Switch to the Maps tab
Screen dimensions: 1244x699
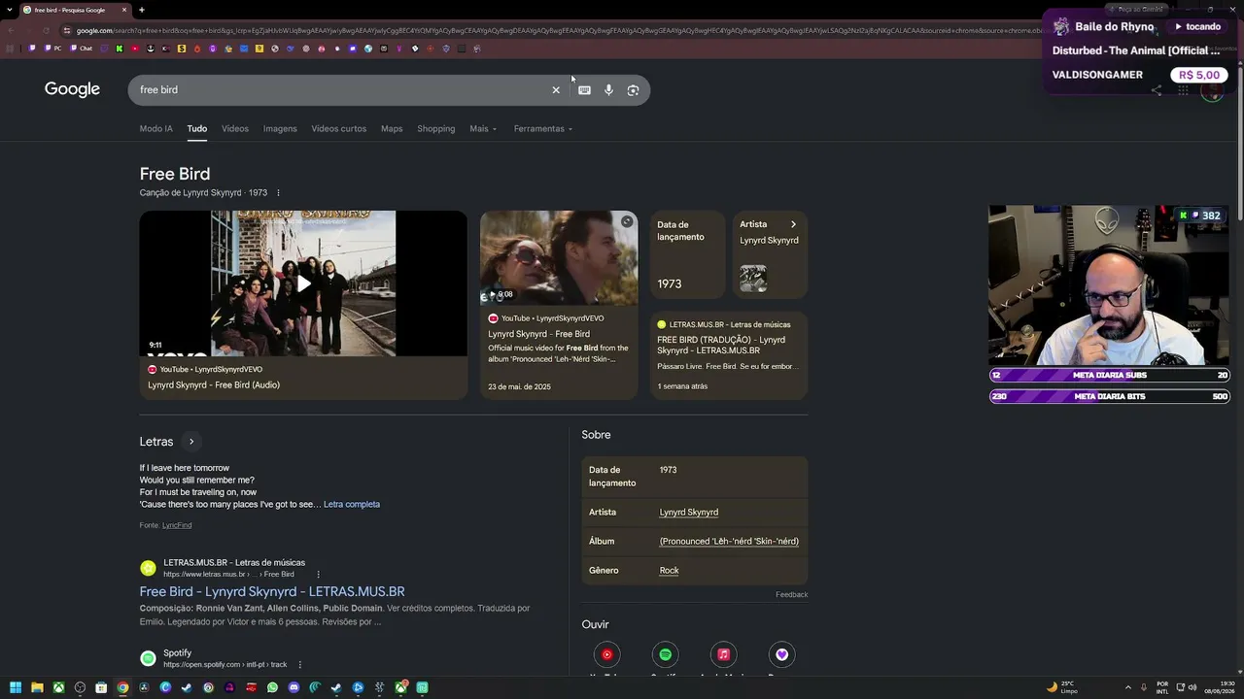[392, 129]
